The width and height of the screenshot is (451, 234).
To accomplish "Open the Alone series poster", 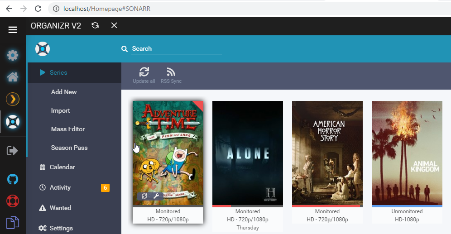I will 248,153.
